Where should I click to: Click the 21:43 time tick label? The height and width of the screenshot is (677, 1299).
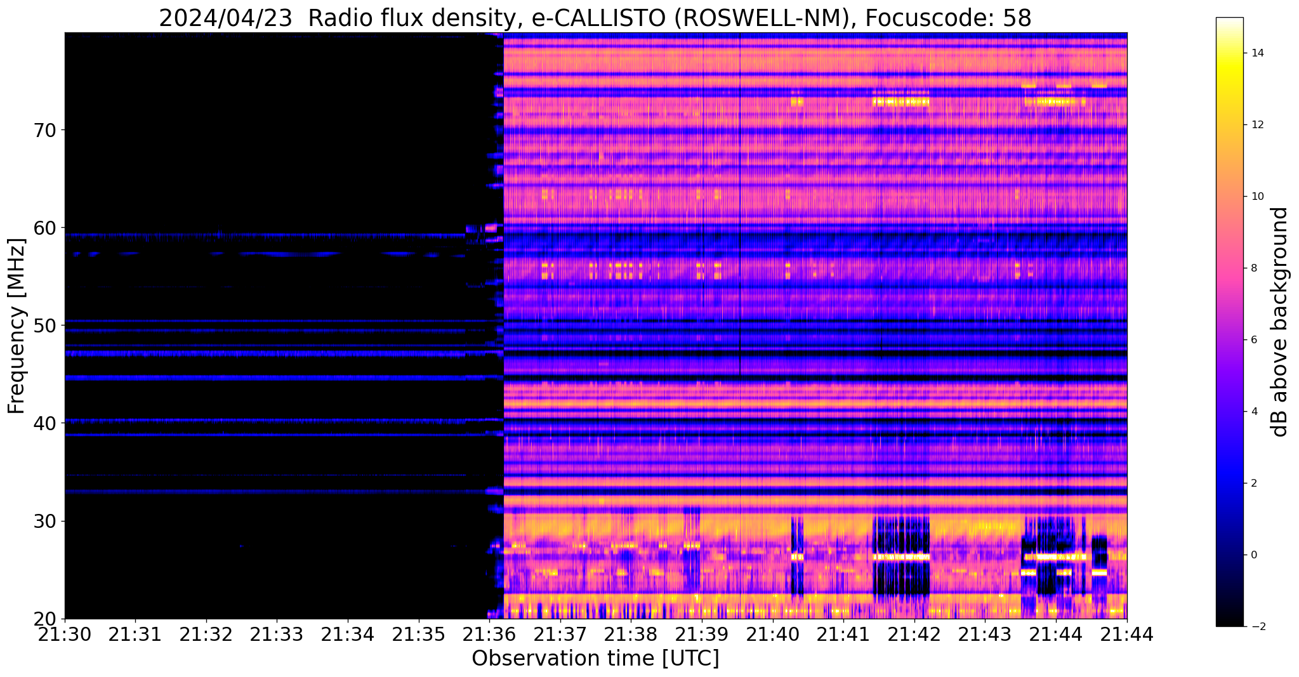click(985, 633)
